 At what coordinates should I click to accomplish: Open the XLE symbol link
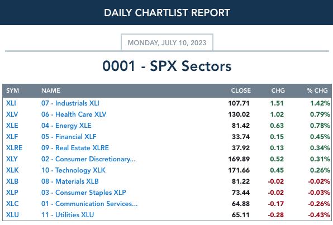point(12,126)
